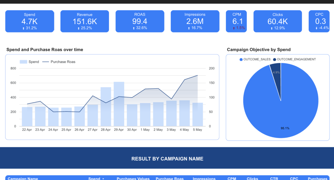Click the Clicks 60.4K scorecard
Image resolution: width=334 pixels, height=180 pixels.
pyautogui.click(x=278, y=21)
